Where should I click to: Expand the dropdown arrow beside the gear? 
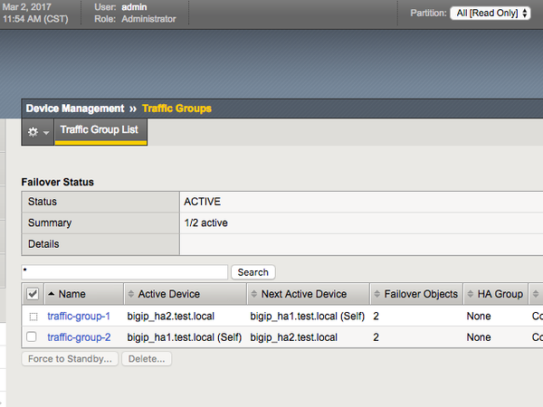(46, 133)
